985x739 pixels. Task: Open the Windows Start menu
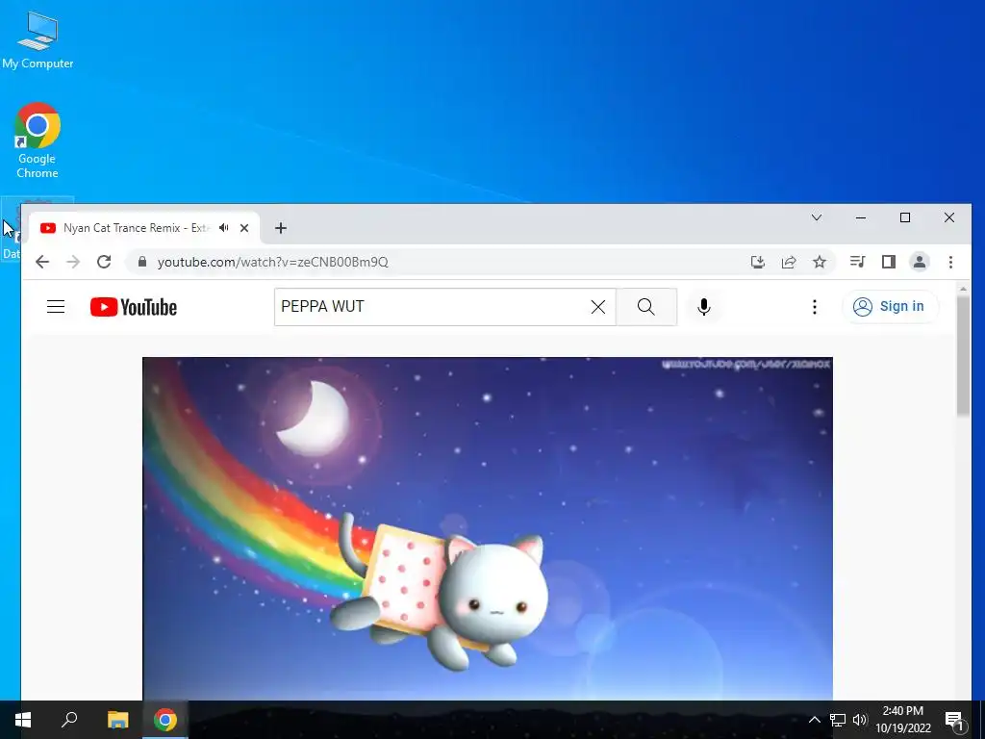tap(23, 720)
